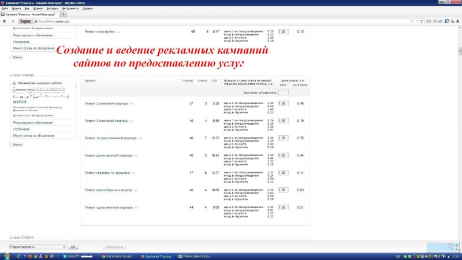Click the Показы column header
The width and height of the screenshot is (462, 260).
click(188, 80)
